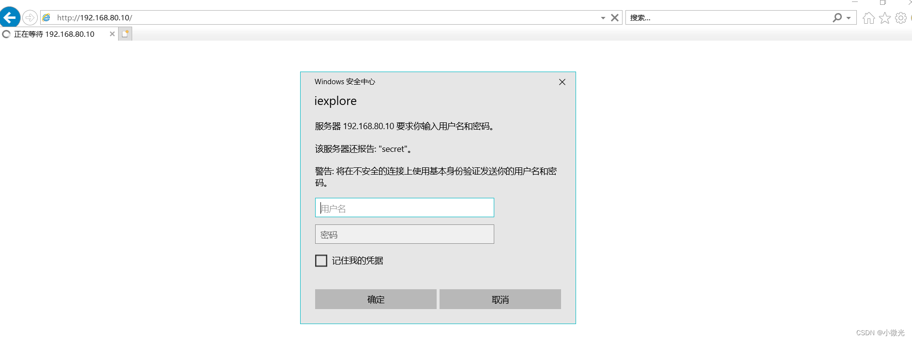This screenshot has width=912, height=341.
Task: Check the 记住我的凭据 checkbox
Action: [x=321, y=261]
